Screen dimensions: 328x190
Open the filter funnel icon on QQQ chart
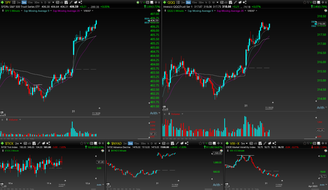[308, 2]
